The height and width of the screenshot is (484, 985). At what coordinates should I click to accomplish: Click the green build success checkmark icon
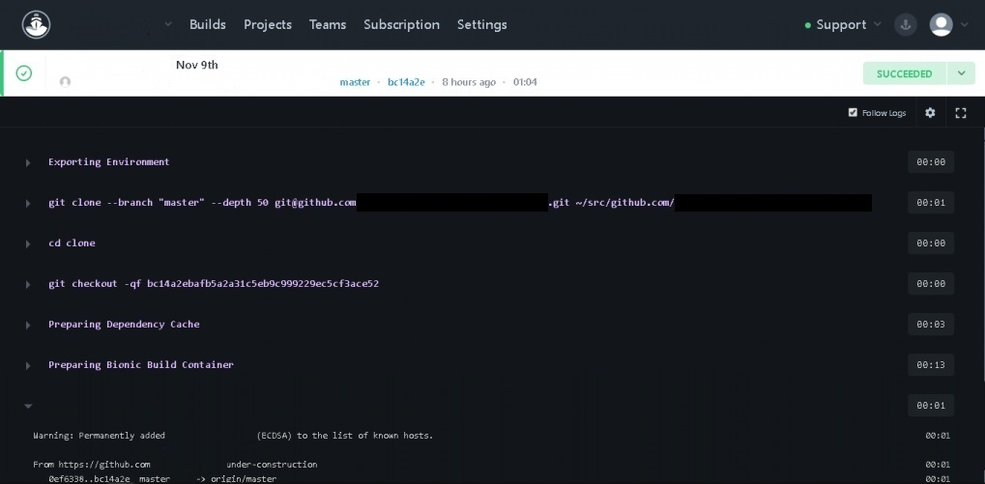24,73
